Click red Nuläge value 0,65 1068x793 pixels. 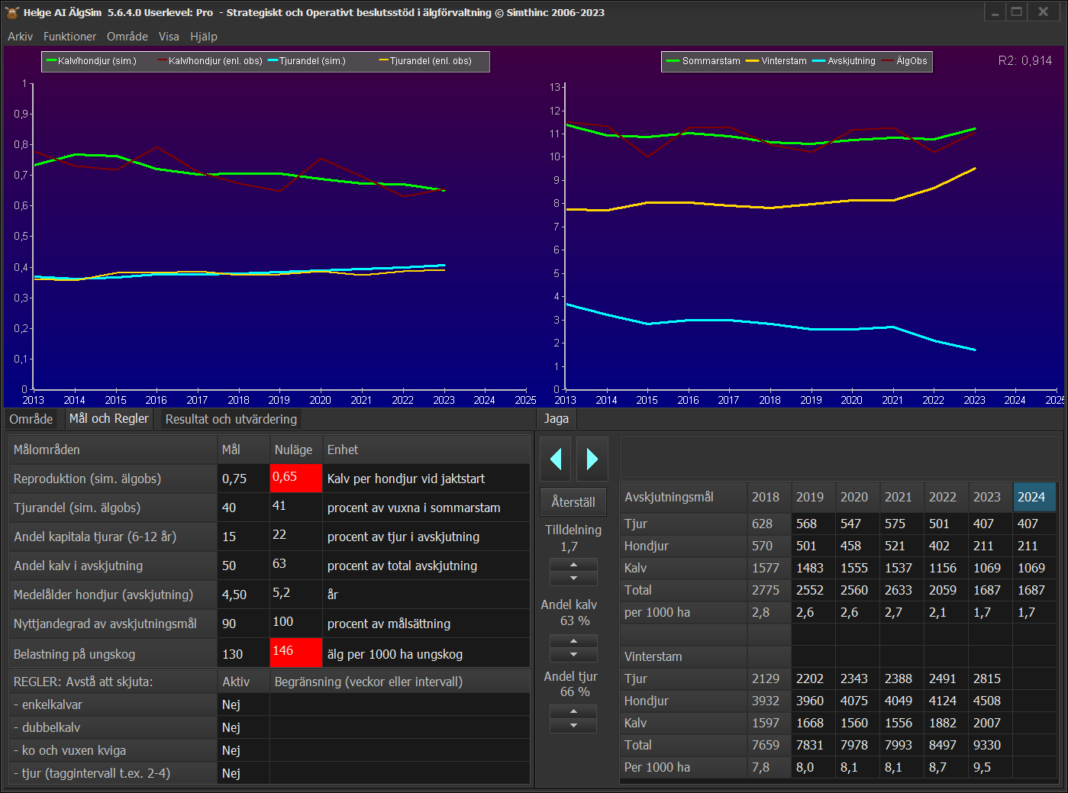point(296,479)
